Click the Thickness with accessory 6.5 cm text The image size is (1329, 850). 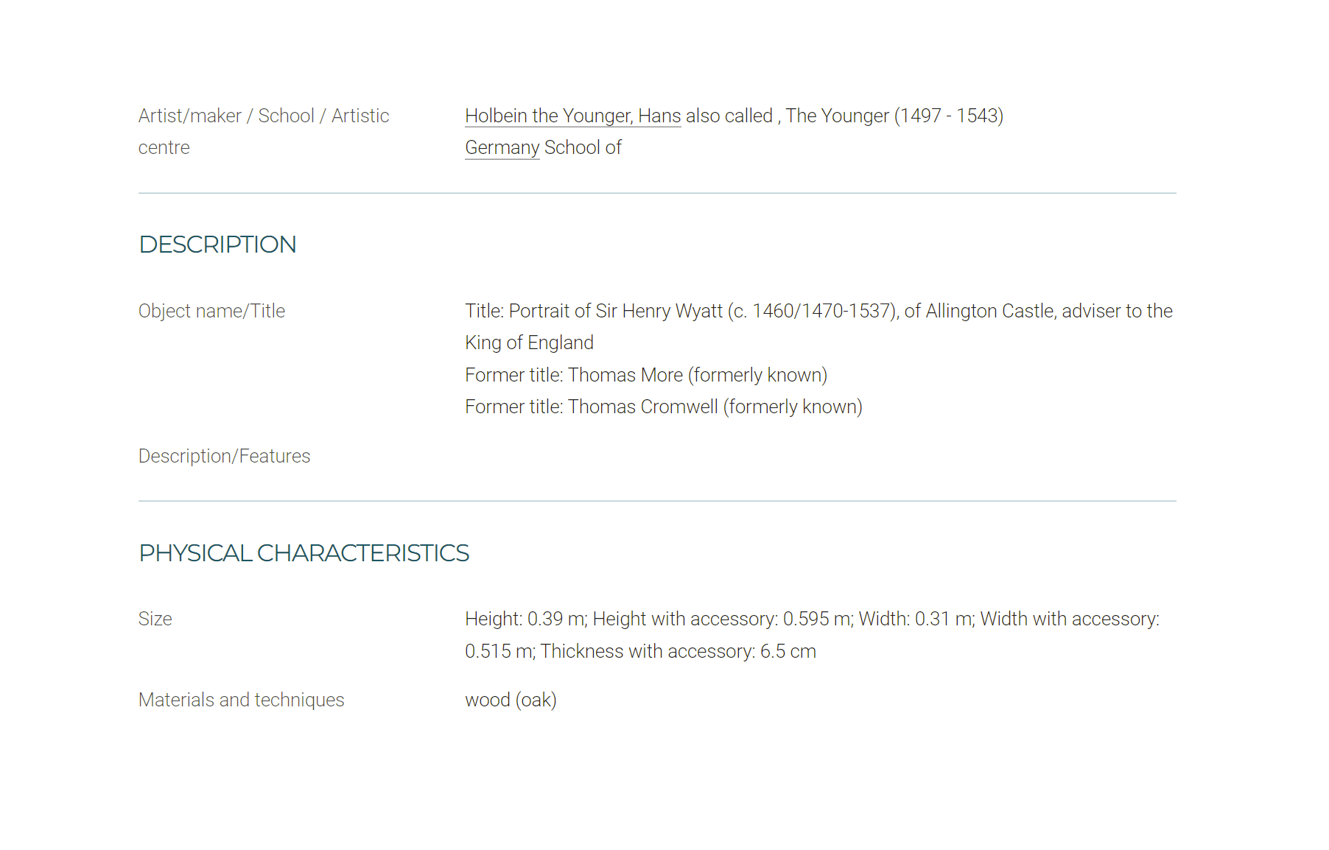678,652
